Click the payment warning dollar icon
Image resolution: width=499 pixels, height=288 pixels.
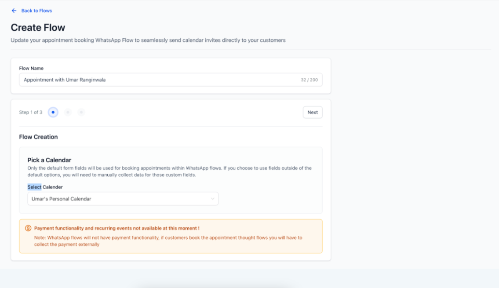(x=28, y=228)
